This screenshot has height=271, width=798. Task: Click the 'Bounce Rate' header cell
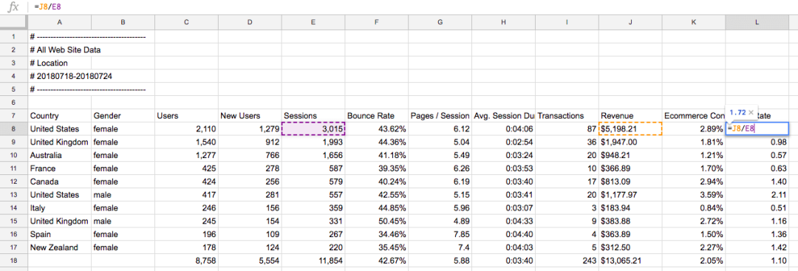(377, 116)
